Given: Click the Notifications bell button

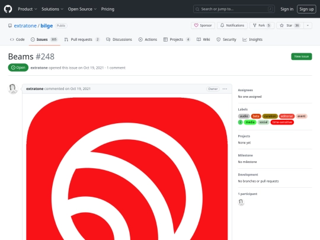Looking at the screenshot, I should tap(232, 25).
